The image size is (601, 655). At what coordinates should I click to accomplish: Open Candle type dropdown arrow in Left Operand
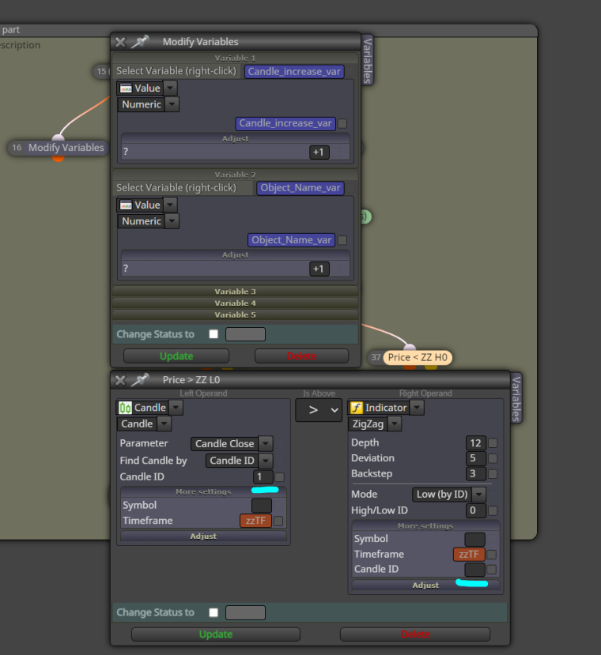pyautogui.click(x=176, y=408)
